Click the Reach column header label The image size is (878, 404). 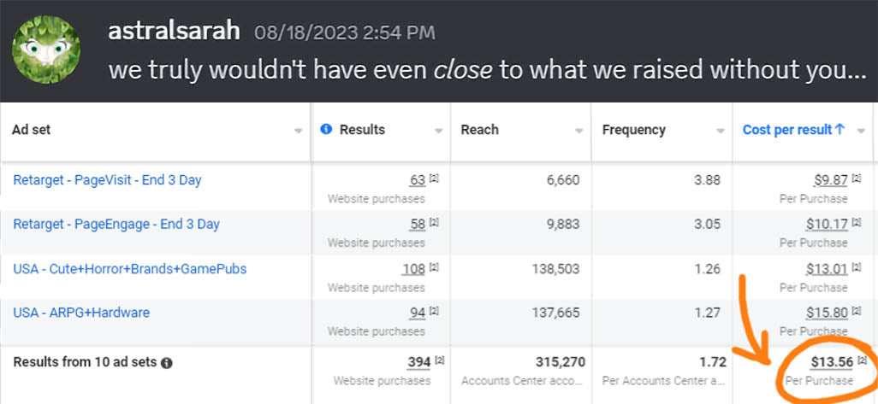coord(479,130)
